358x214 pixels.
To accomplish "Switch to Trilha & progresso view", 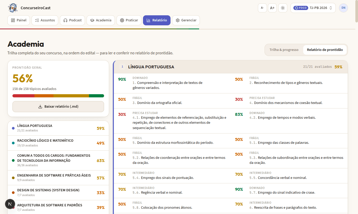I will 284,50.
